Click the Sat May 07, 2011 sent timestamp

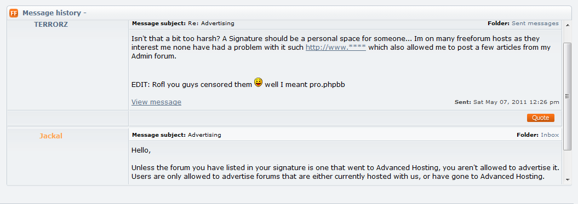pos(516,102)
